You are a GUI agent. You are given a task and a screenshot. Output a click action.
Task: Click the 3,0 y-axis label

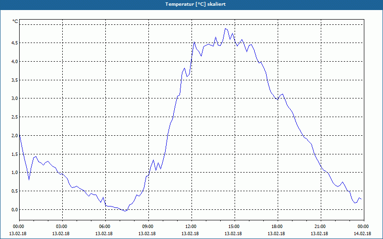click(x=15, y=98)
